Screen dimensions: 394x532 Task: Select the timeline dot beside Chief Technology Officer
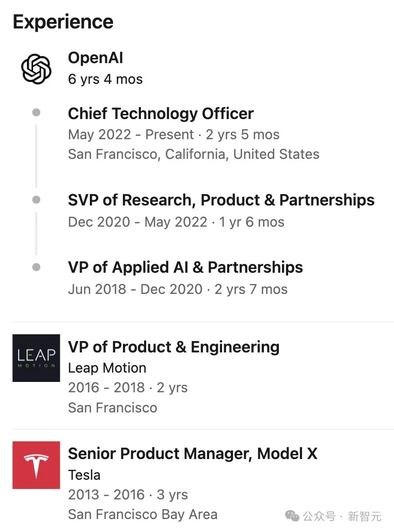click(x=36, y=113)
